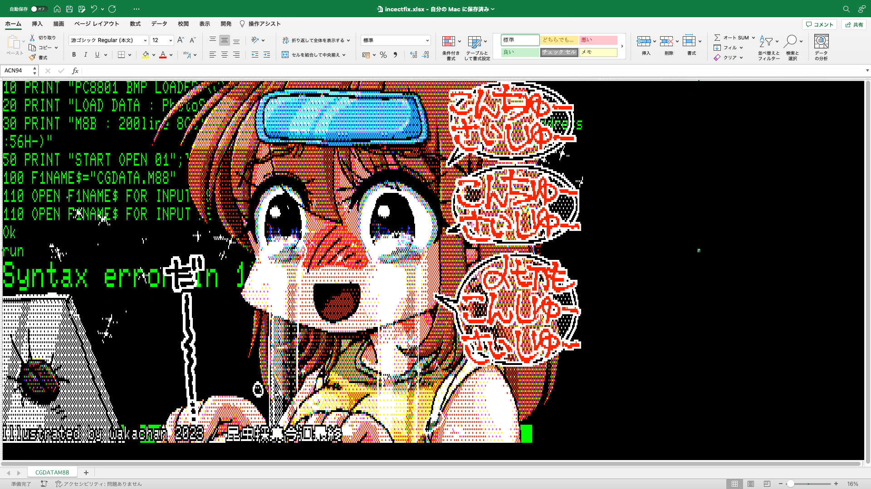The width and height of the screenshot is (871, 489).
Task: Apply red font color swatch
Action: pyautogui.click(x=163, y=55)
